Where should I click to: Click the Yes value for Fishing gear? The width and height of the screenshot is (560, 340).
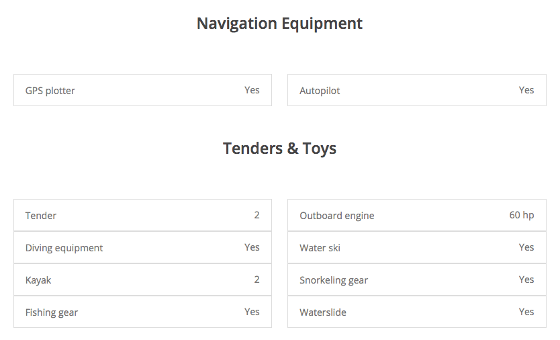click(252, 312)
